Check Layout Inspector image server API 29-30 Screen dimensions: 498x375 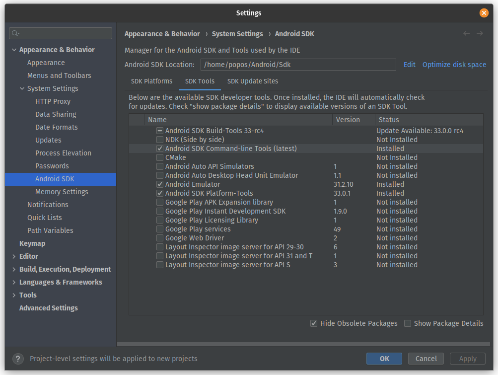[160, 247]
